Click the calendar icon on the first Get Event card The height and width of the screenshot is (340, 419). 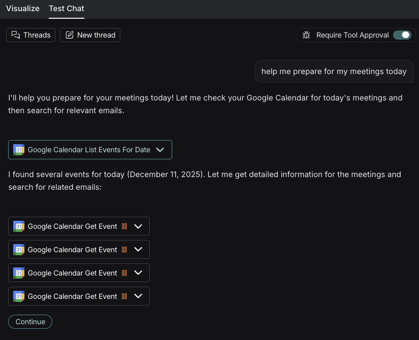point(19,226)
